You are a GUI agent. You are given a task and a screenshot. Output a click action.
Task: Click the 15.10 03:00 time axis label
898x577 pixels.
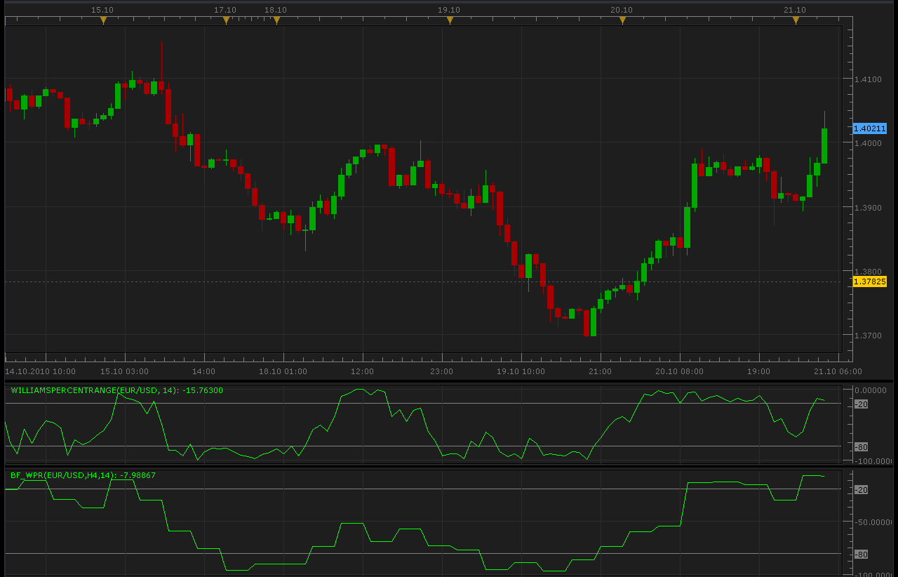(x=124, y=371)
